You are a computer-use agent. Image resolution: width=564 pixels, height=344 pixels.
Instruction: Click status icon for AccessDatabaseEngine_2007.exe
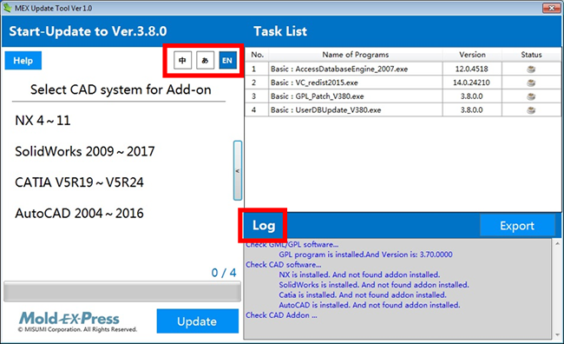[x=531, y=69]
